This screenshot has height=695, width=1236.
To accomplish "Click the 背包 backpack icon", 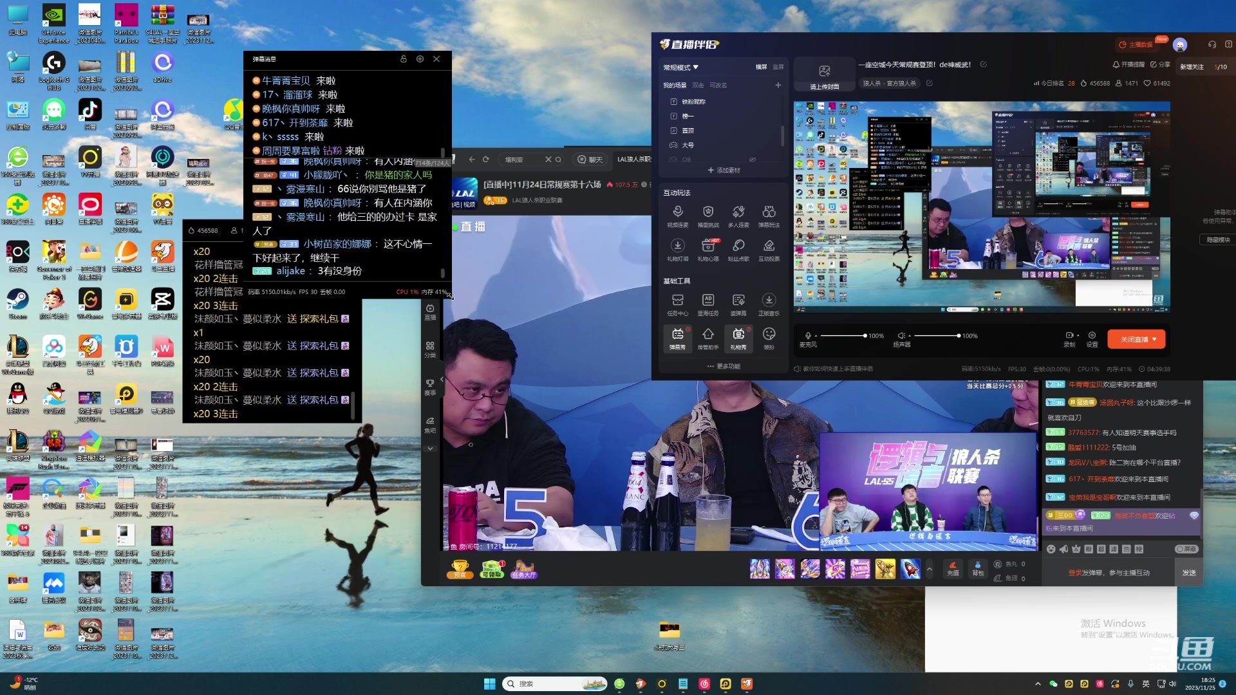I will tap(978, 568).
